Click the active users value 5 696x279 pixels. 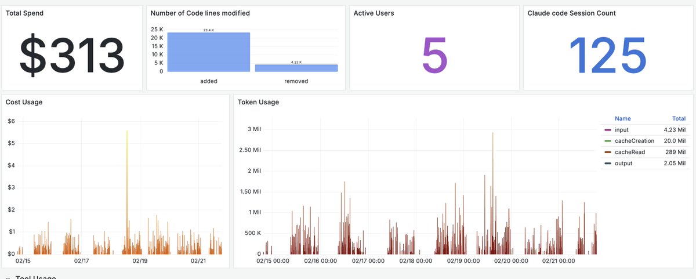(x=434, y=57)
